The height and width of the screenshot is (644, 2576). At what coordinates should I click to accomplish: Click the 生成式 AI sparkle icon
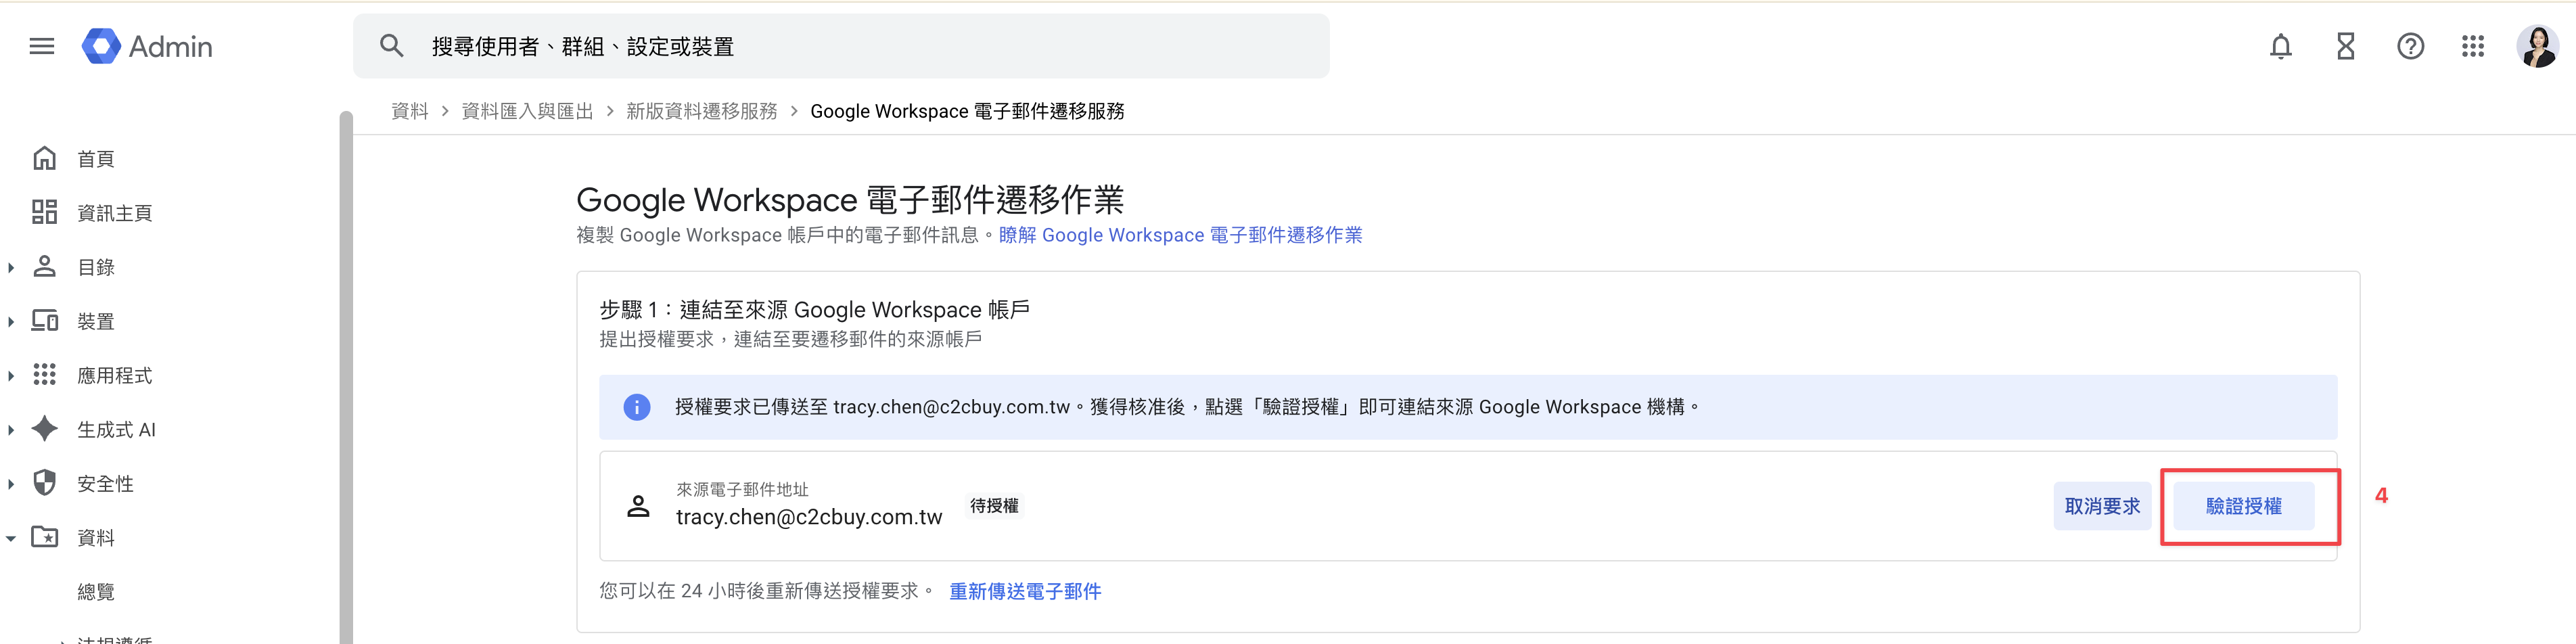(45, 428)
